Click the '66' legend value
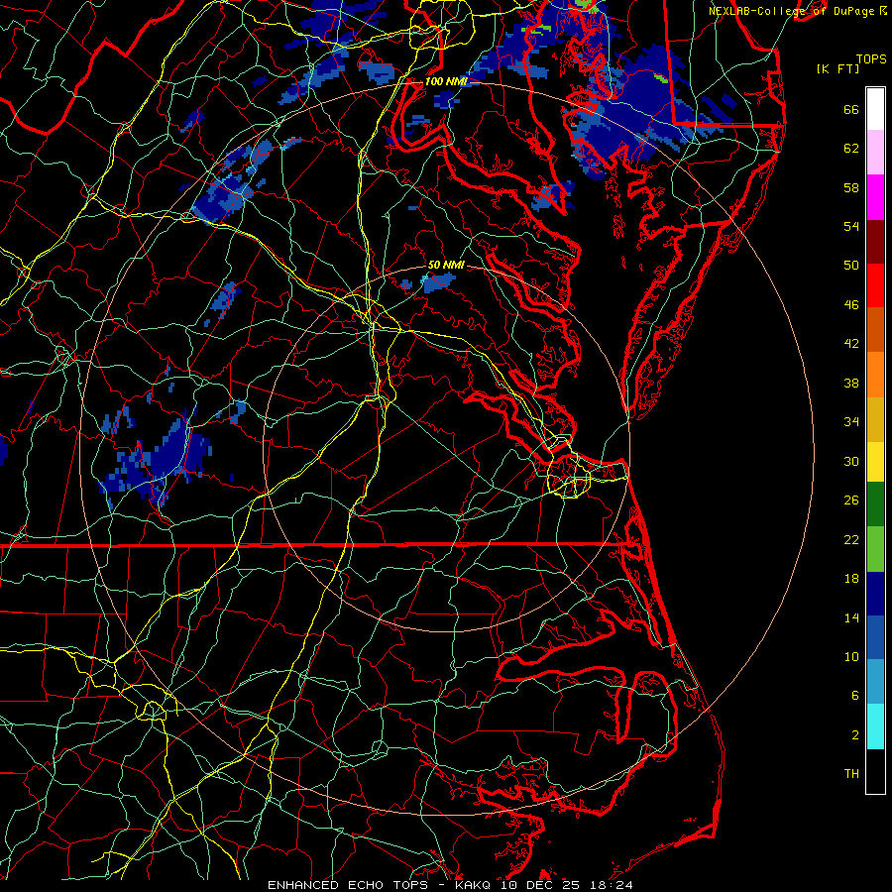Viewport: 892px width, 892px height. point(851,109)
